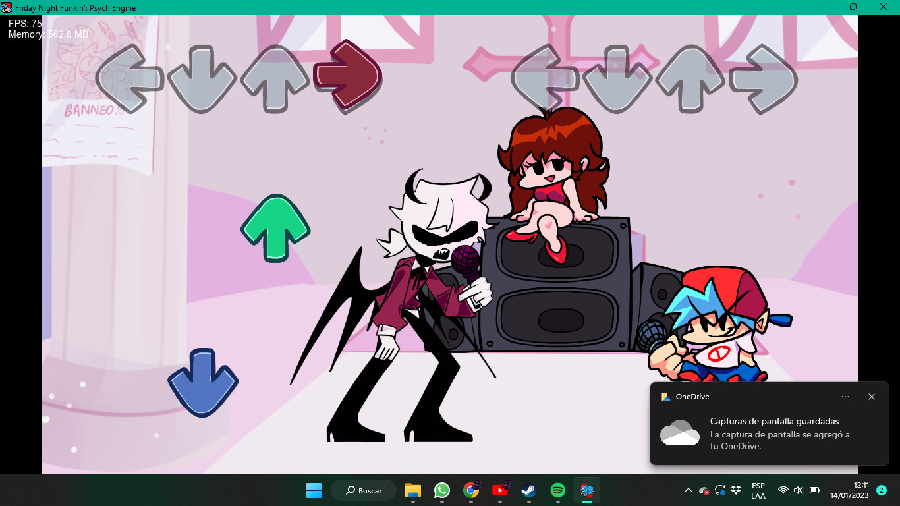Open the volume speaker control
Image resolution: width=900 pixels, height=506 pixels.
(x=799, y=490)
